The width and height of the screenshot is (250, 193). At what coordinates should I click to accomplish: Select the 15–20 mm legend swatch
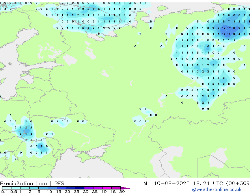[62, 188]
